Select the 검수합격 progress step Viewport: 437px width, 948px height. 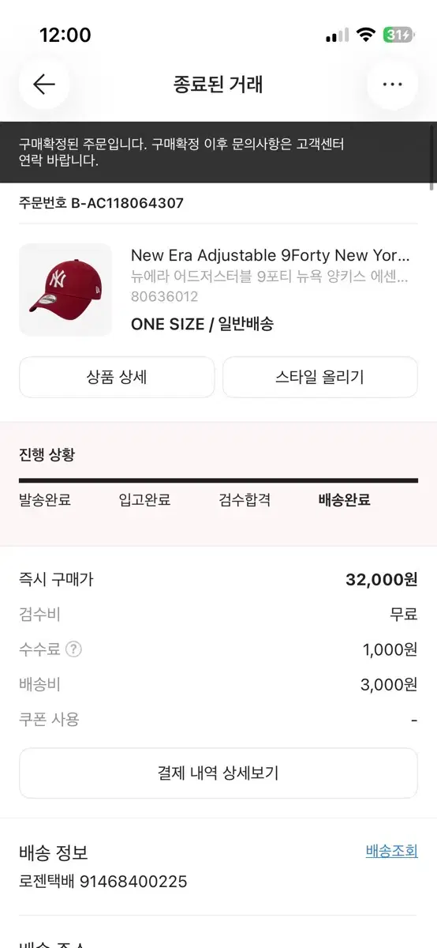tap(245, 499)
